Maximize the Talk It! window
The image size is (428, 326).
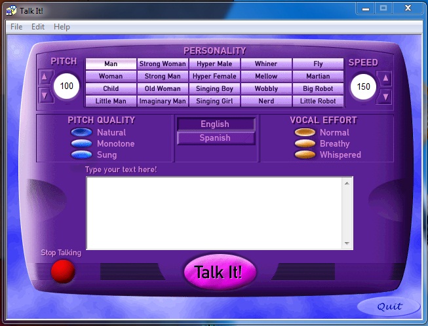383,9
